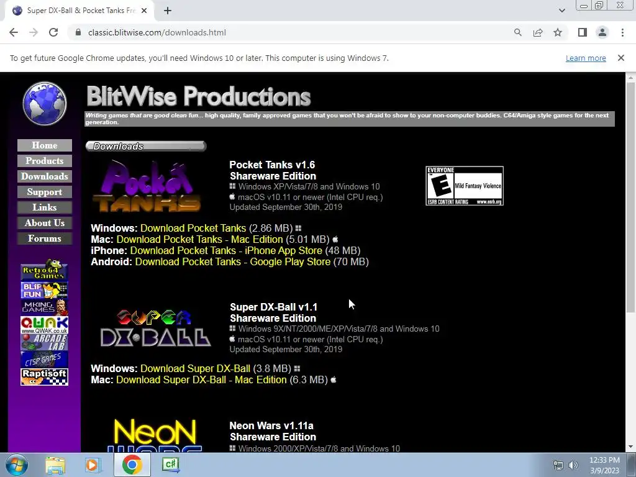
Task: Click the QWAK banner
Action: coord(44,325)
